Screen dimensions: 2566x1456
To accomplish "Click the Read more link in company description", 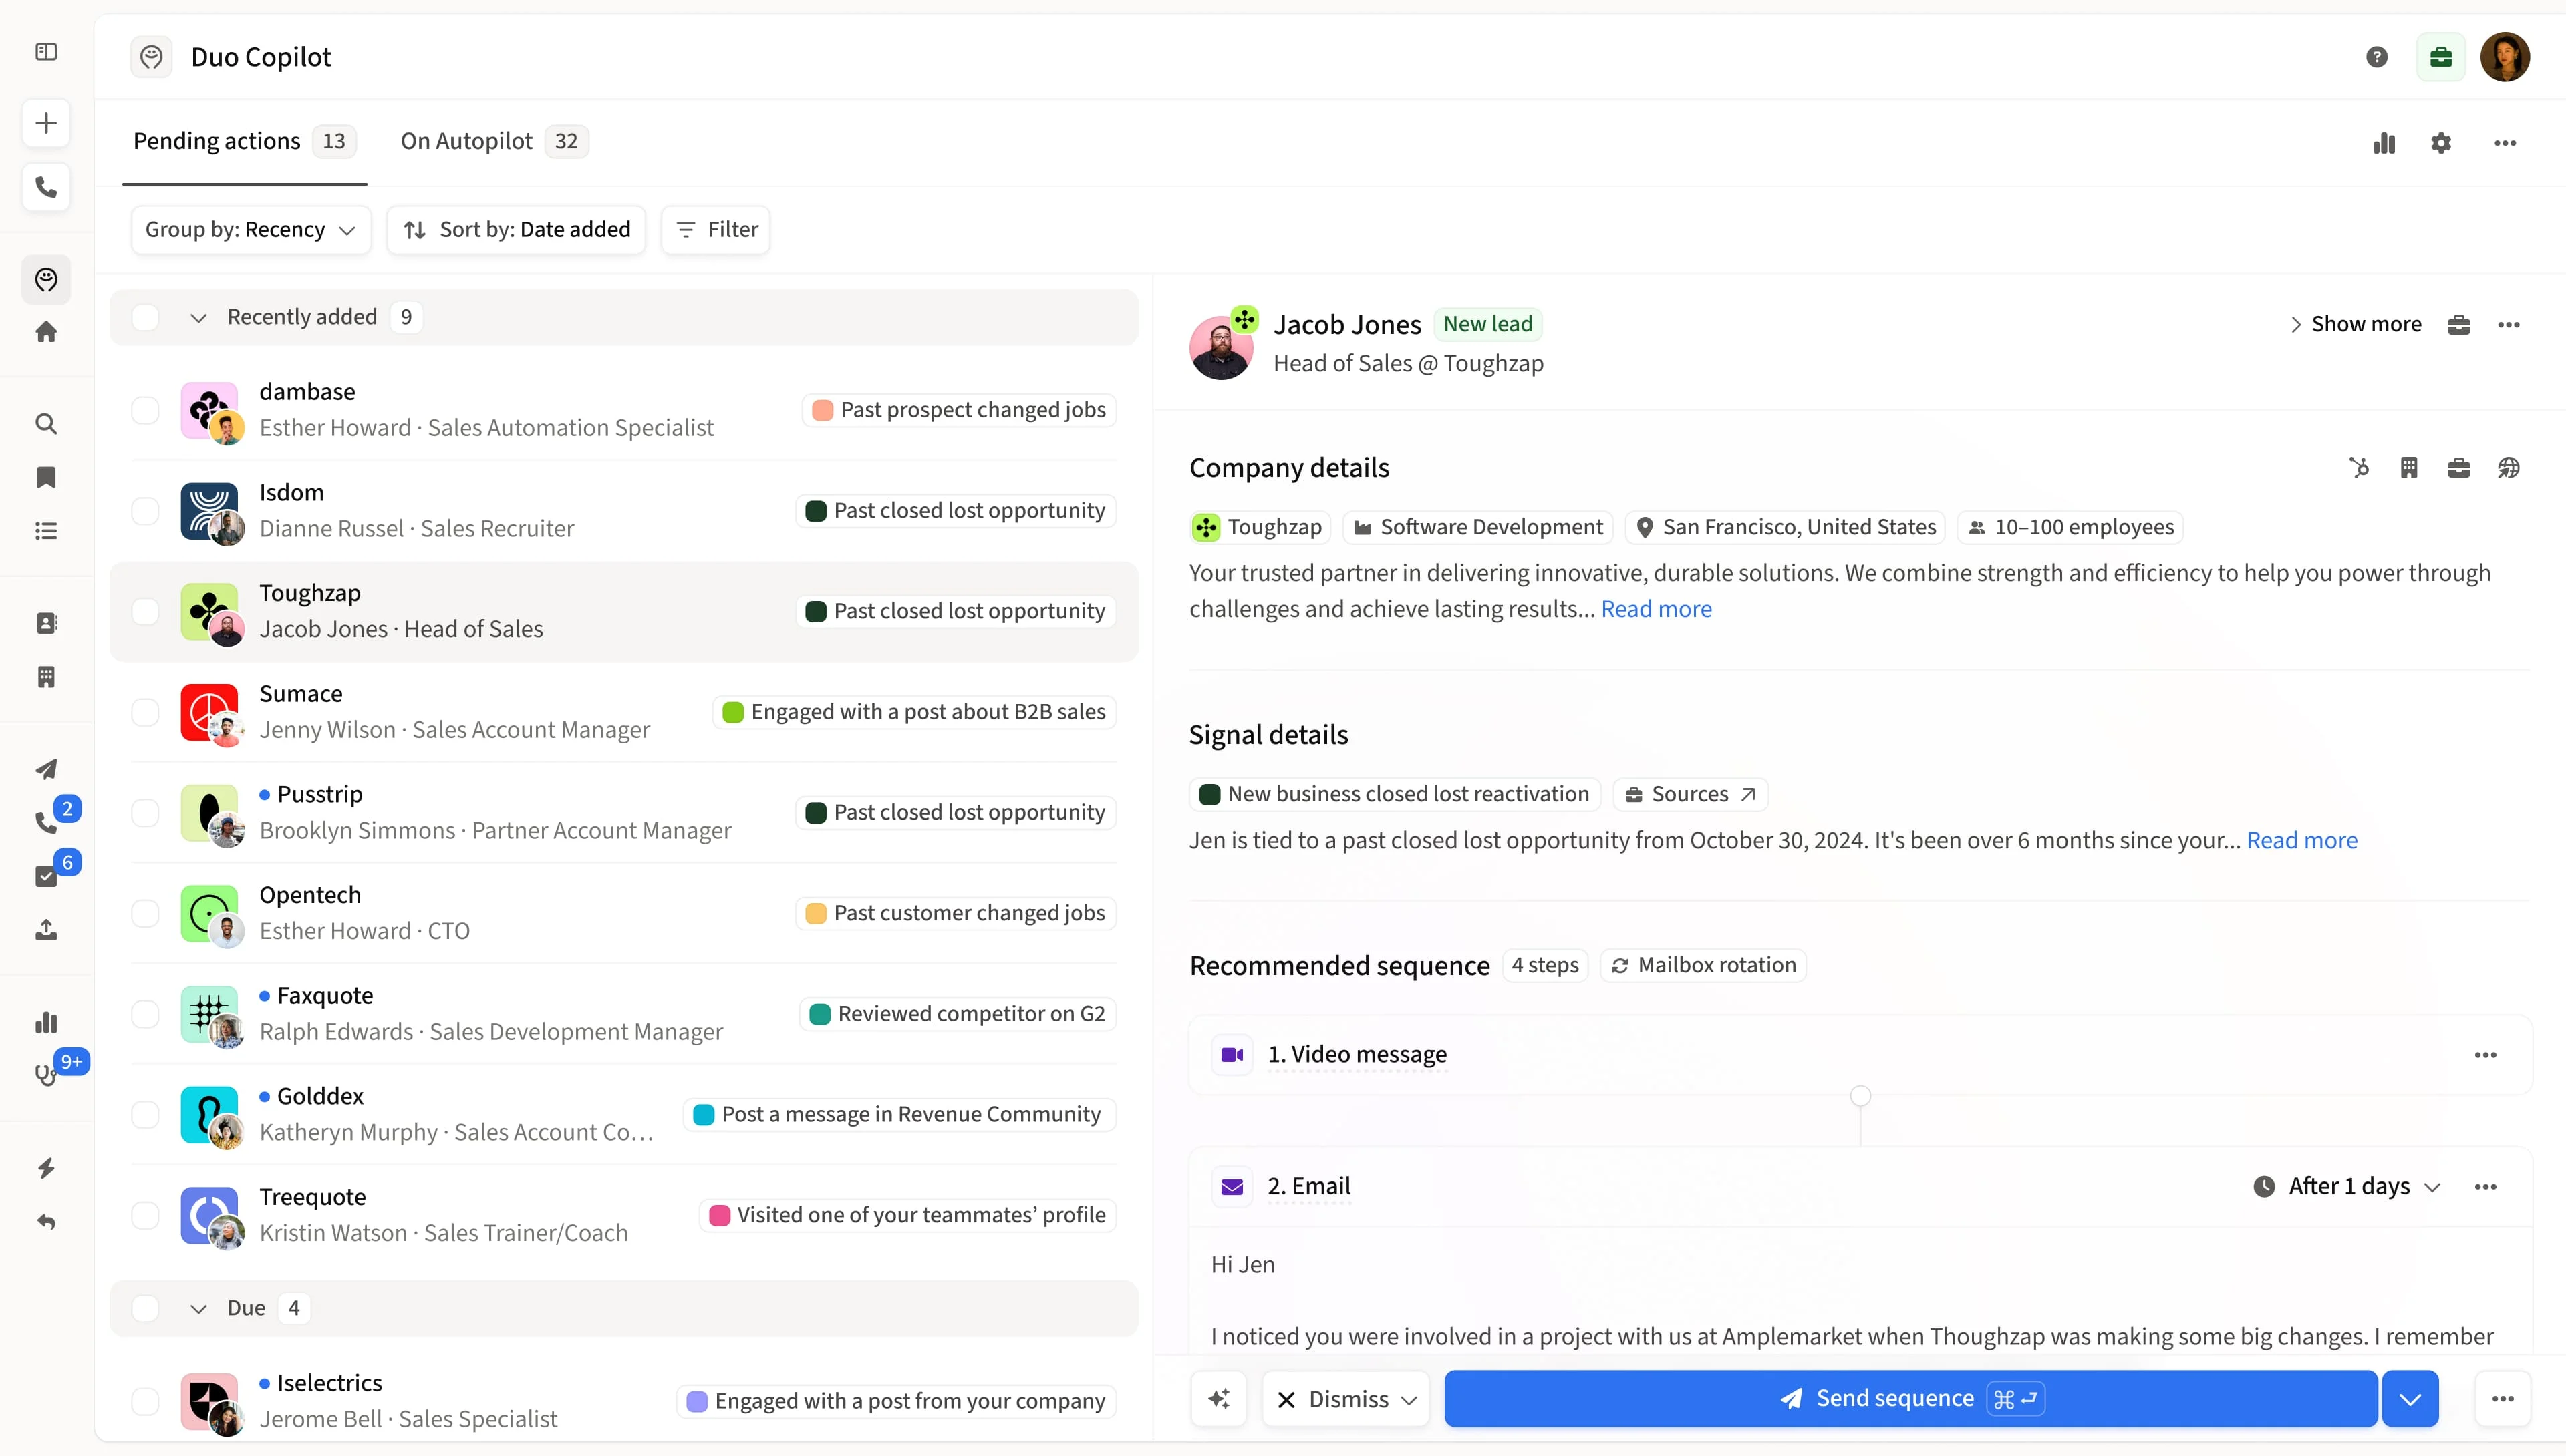I will click(1656, 608).
